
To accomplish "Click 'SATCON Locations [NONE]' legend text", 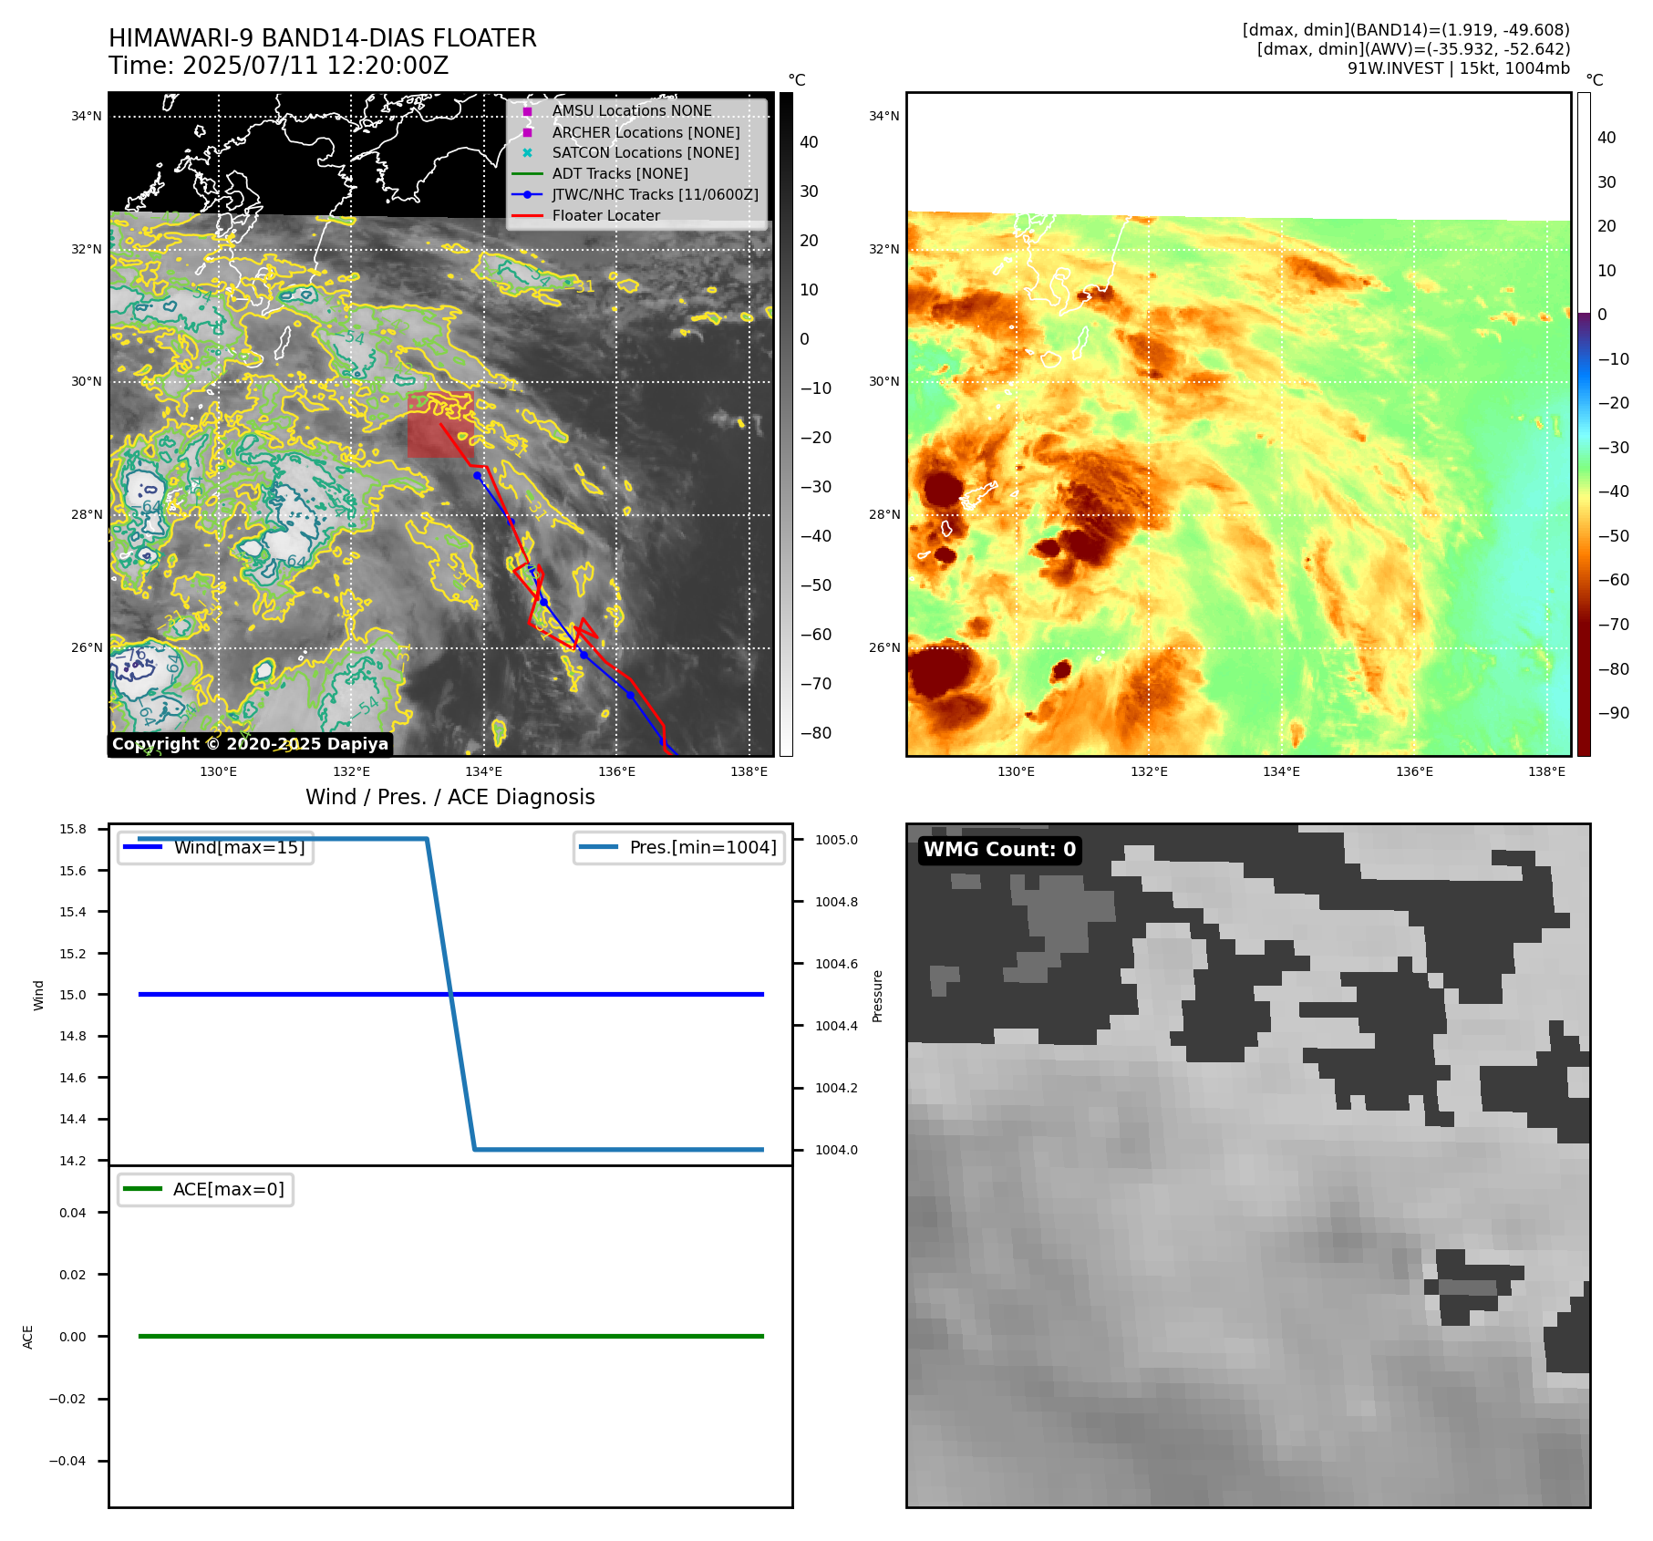I will pos(646,153).
